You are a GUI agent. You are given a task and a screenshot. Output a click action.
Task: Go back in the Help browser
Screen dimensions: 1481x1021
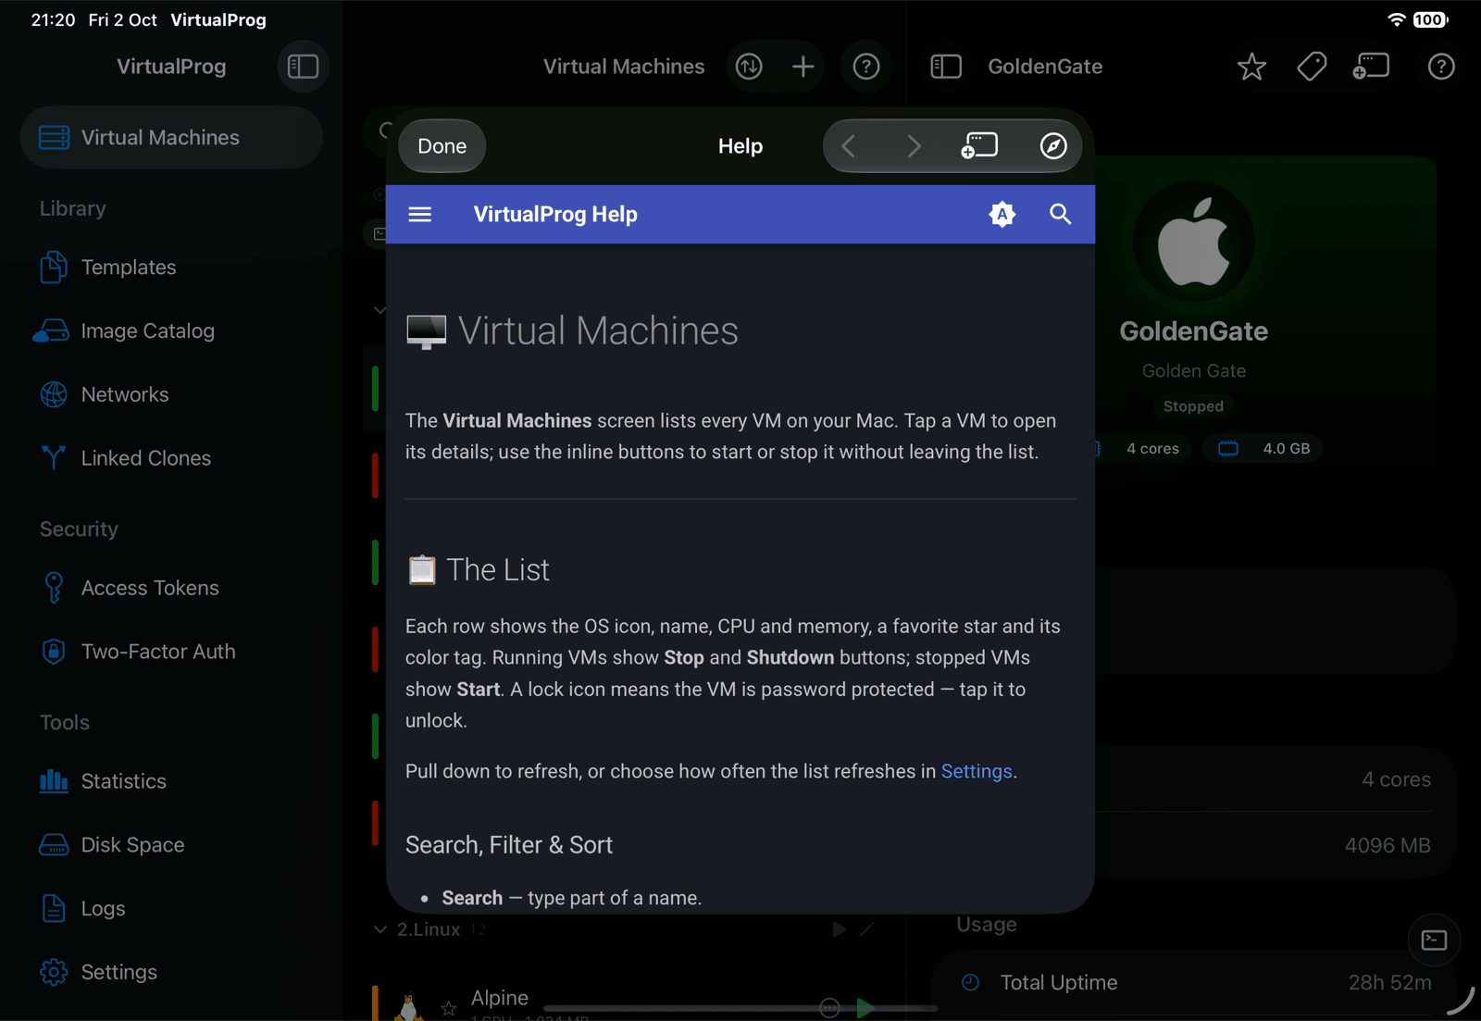848,146
